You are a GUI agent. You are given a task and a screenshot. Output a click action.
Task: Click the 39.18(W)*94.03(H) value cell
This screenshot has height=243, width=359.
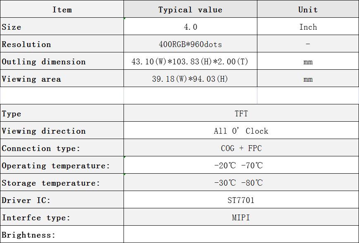(x=190, y=79)
